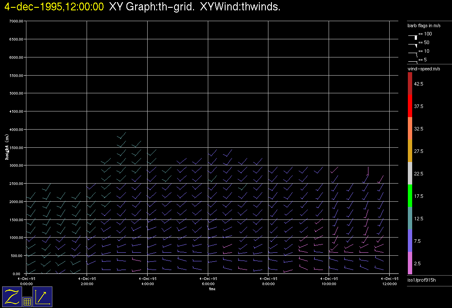
Task: Click the 50 m/s barb flag symbol
Action: [413, 44]
